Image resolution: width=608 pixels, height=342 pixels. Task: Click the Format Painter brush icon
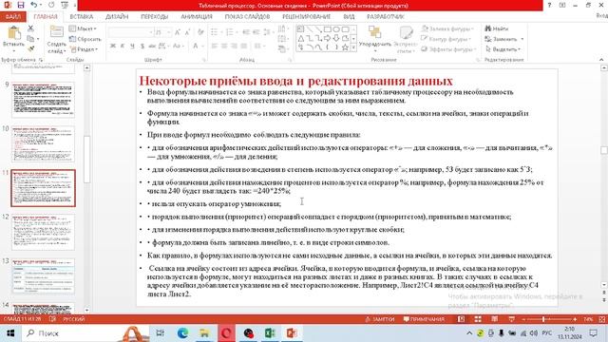point(30,48)
